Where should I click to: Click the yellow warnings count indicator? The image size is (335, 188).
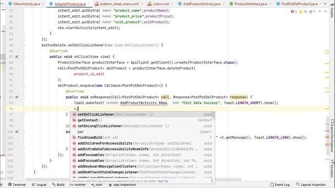pyautogui.click(x=303, y=11)
